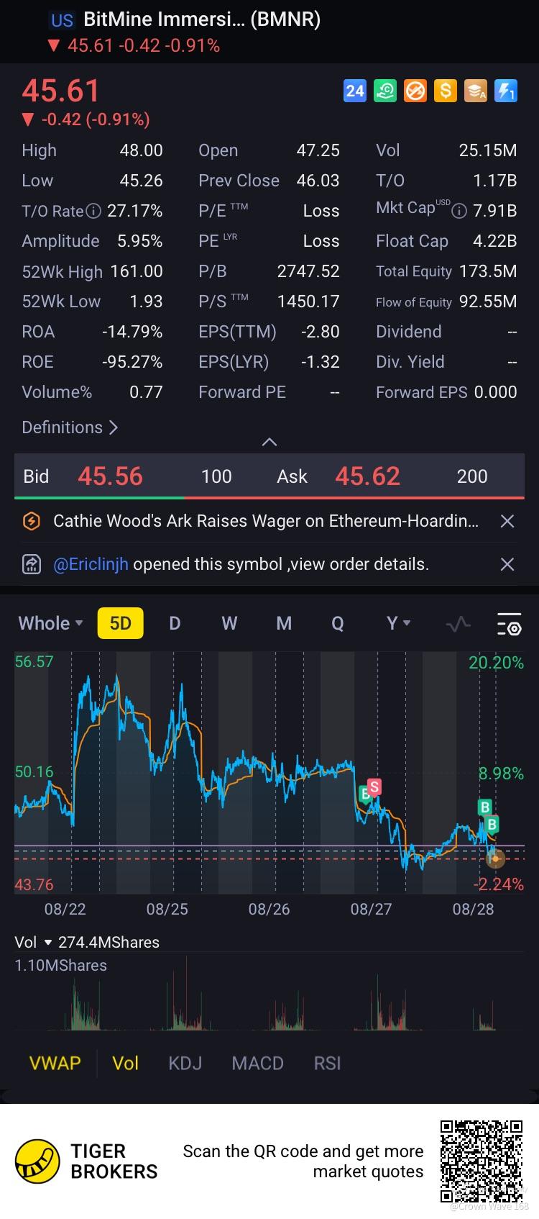Tap the Bid price 45.56

click(110, 476)
